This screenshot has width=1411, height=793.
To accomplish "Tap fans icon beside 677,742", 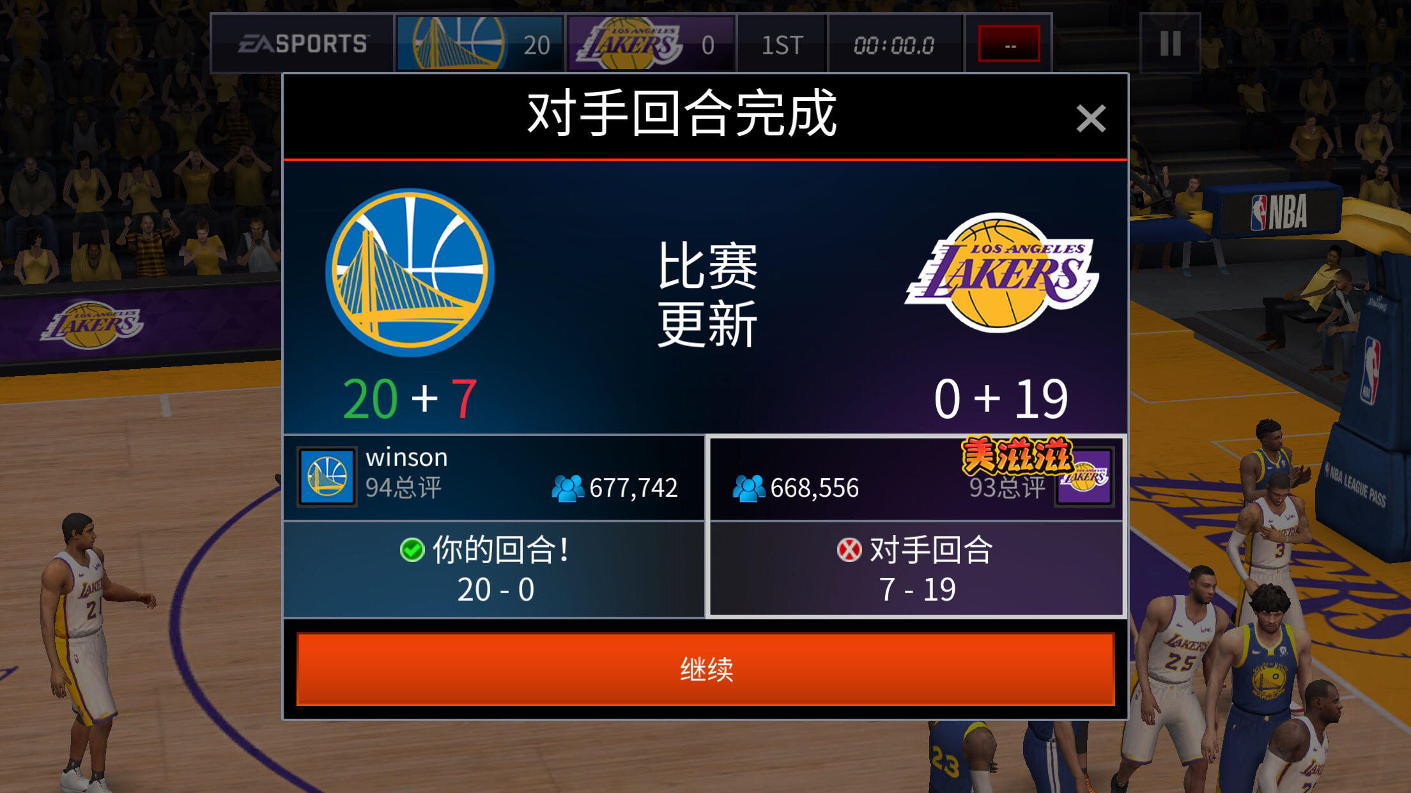I will tap(567, 488).
